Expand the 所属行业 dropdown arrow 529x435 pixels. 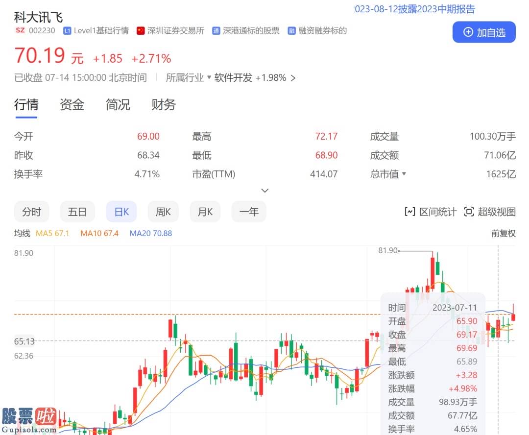point(209,77)
